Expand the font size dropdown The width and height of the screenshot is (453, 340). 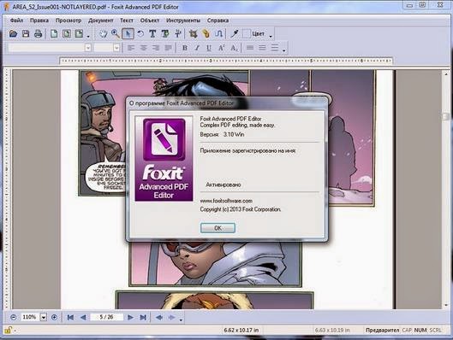point(116,48)
